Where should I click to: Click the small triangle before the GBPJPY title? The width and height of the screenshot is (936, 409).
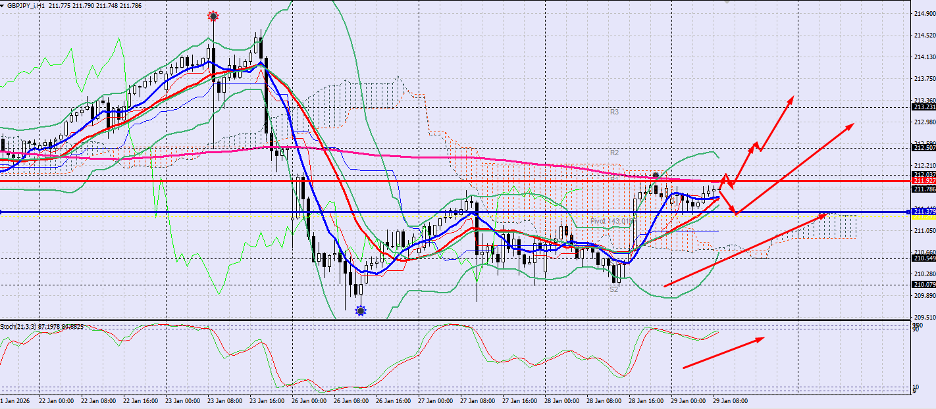tap(3, 5)
